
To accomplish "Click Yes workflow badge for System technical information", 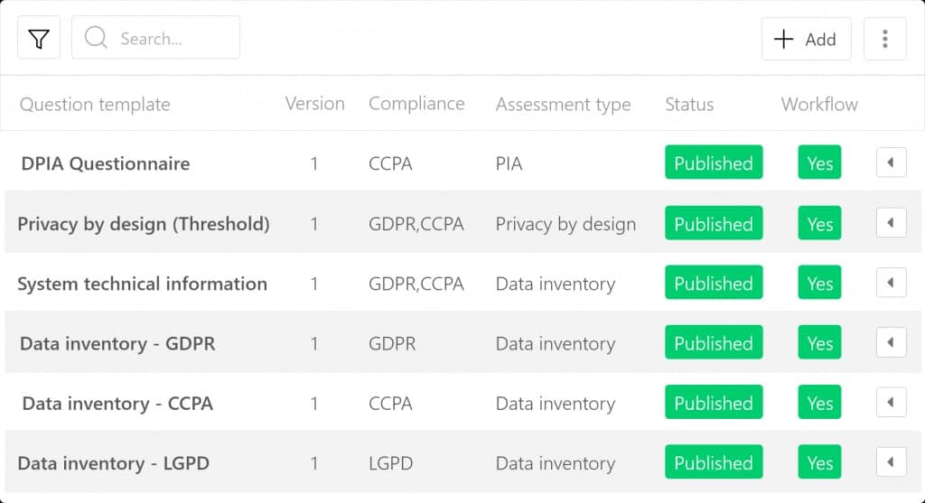I will [x=819, y=283].
